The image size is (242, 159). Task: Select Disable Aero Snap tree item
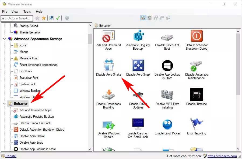tap(31, 143)
